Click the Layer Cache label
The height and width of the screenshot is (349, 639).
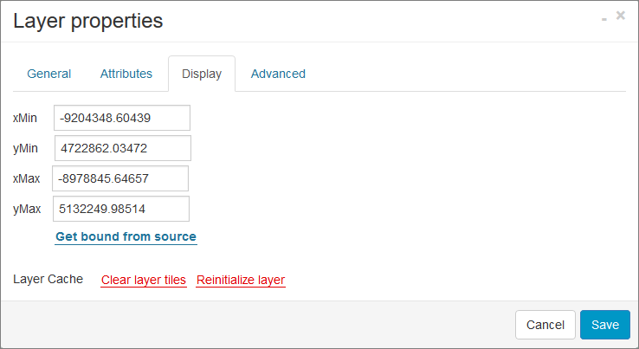click(x=48, y=279)
